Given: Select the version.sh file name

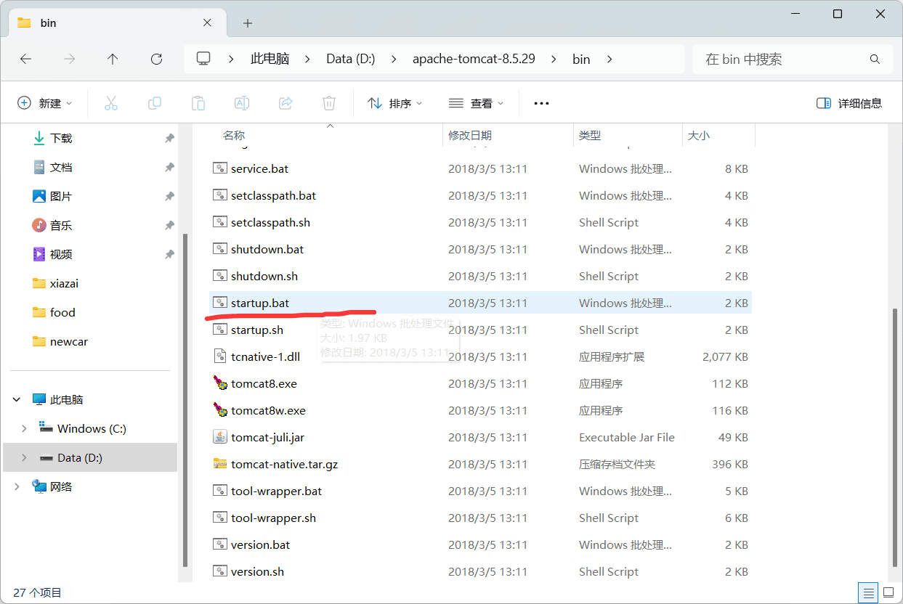Looking at the screenshot, I should pyautogui.click(x=257, y=571).
